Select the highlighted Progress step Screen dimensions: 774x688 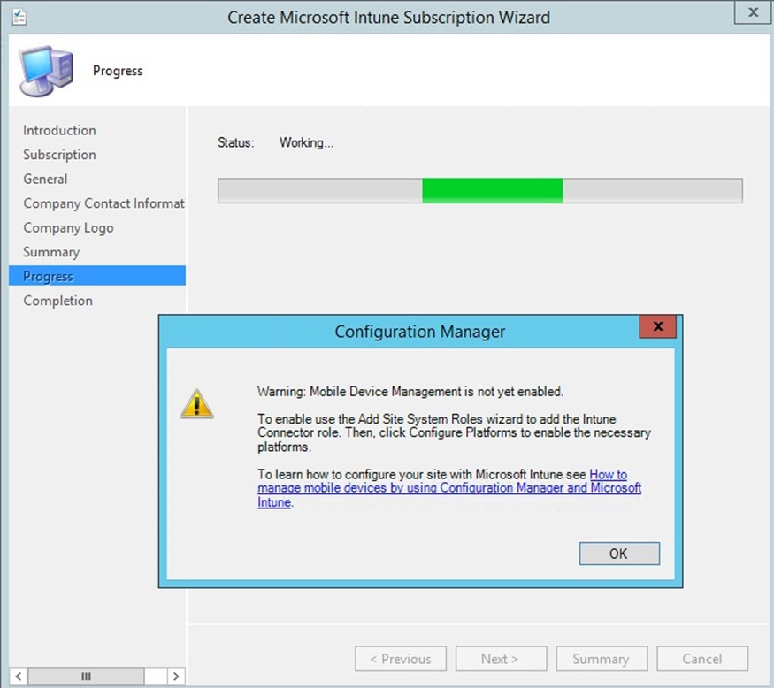pos(97,276)
